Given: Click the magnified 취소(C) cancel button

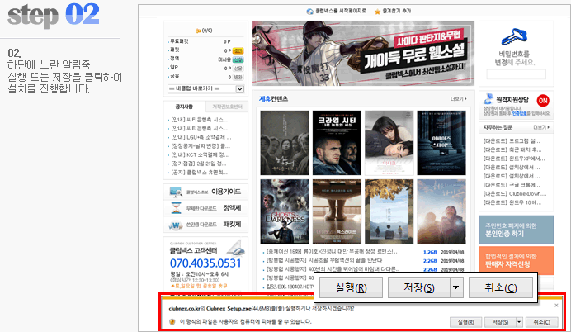Looking at the screenshot, I should coord(501,288).
